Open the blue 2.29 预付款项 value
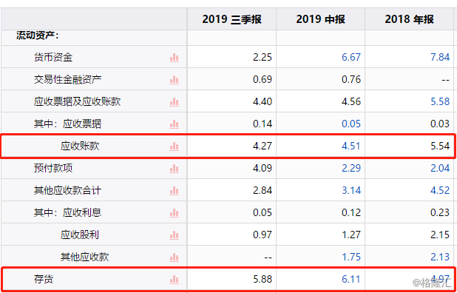This screenshot has width=457, height=293. pos(351,168)
